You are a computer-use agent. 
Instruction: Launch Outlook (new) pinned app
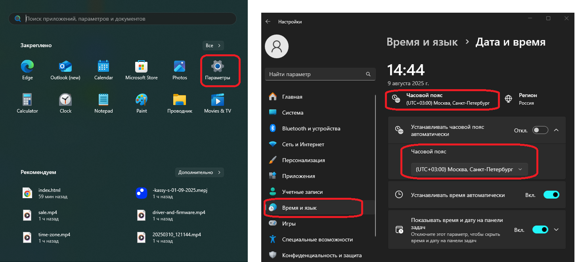coord(65,70)
